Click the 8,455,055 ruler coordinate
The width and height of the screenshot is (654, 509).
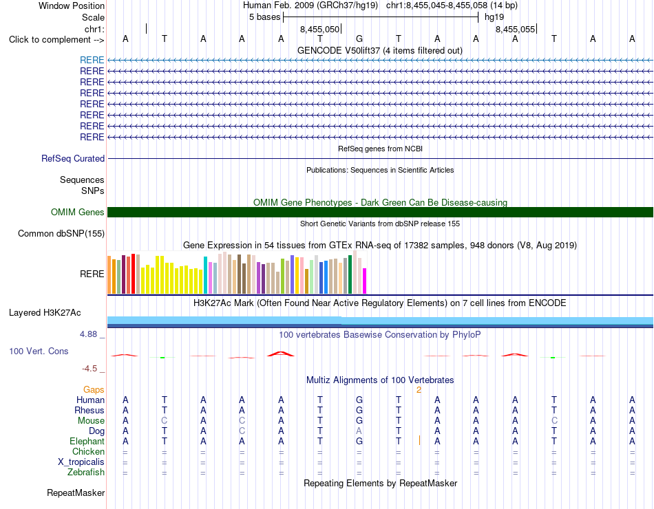point(515,29)
